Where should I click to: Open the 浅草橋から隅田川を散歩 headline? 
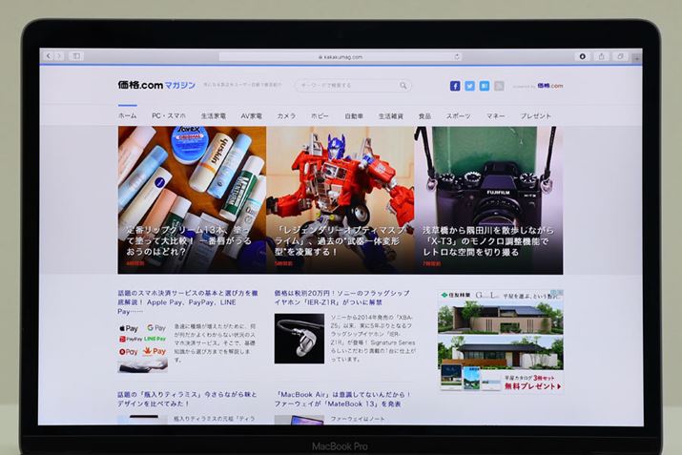488,241
